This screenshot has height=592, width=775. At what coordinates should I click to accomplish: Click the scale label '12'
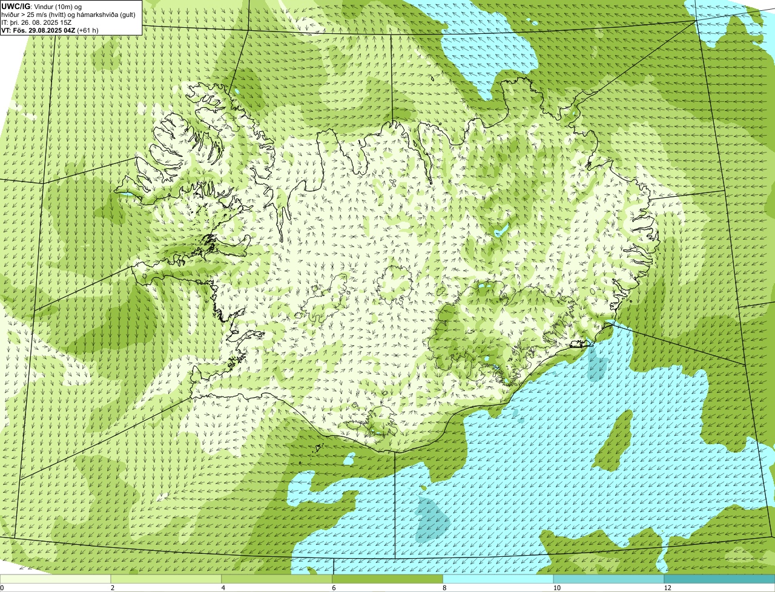[667, 588]
